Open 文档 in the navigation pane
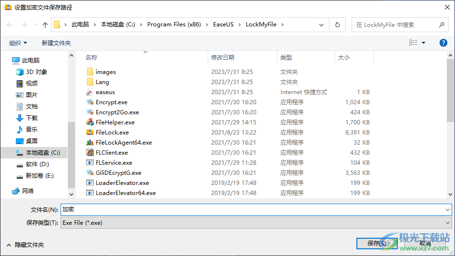Screen dimensions: 455x256 coord(27,107)
